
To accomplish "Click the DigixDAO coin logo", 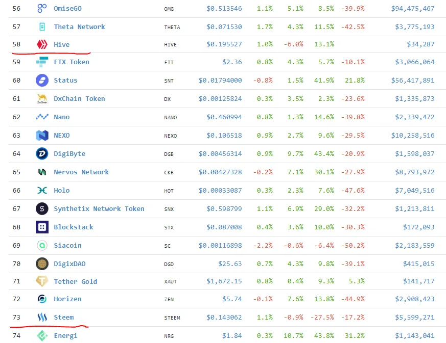I will 42,263.
